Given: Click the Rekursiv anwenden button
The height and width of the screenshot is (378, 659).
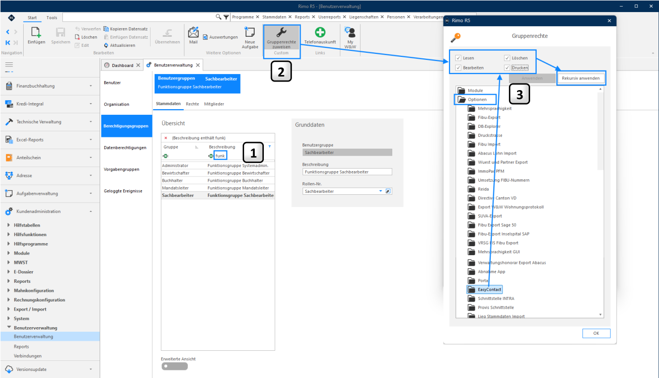Looking at the screenshot, I should tap(581, 79).
